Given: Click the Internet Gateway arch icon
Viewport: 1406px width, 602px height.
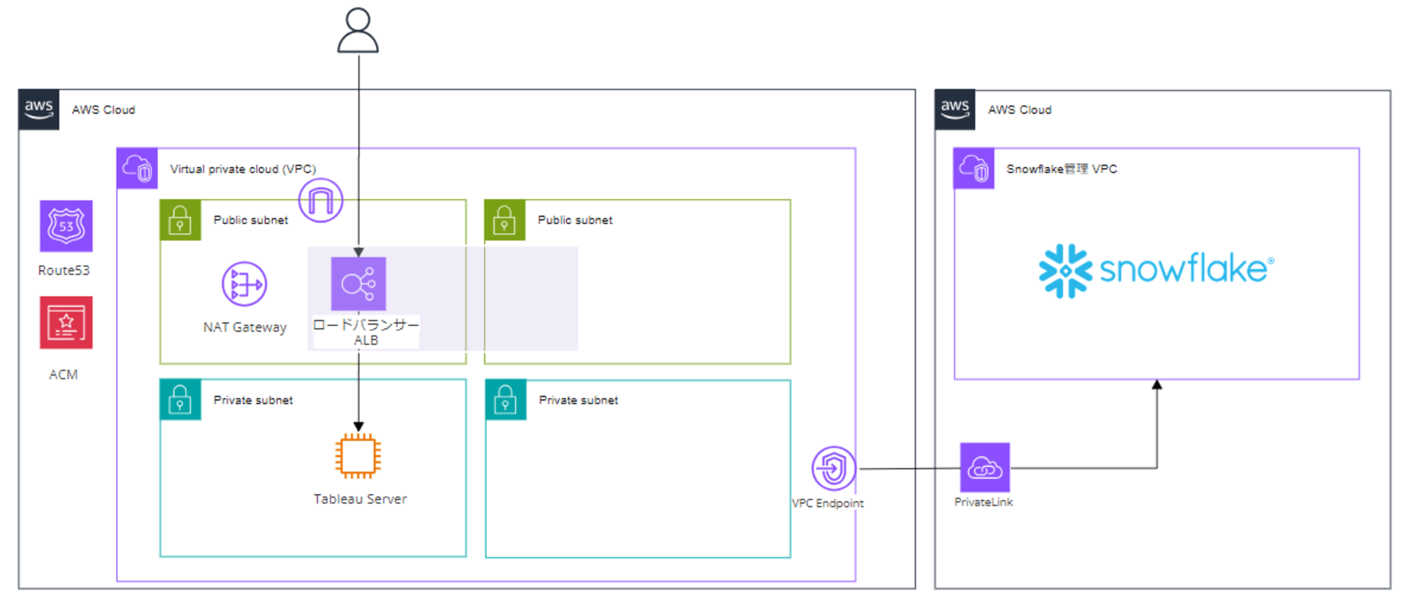Looking at the screenshot, I should pos(321,200).
